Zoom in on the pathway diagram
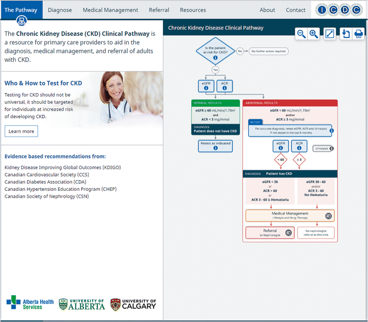Viewport: 368px width, 322px height. [314, 34]
